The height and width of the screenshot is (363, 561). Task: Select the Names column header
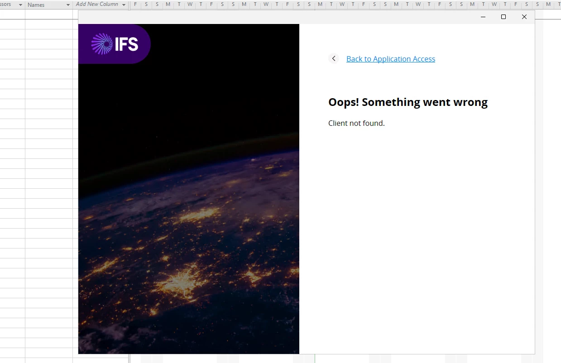[49, 5]
